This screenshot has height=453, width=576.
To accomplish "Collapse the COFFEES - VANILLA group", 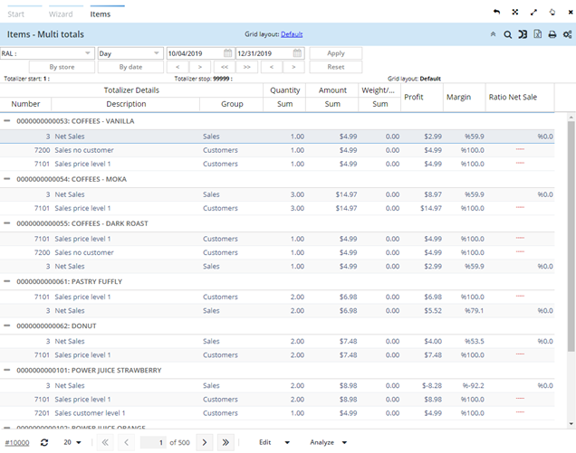I will point(7,120).
